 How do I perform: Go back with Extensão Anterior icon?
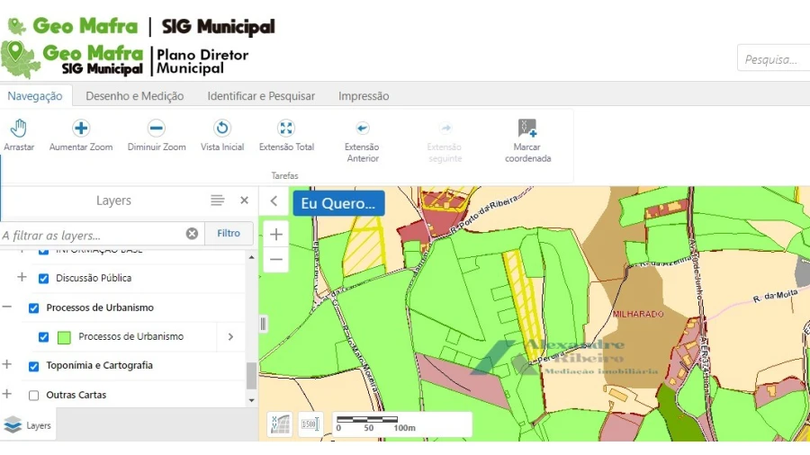tap(362, 128)
